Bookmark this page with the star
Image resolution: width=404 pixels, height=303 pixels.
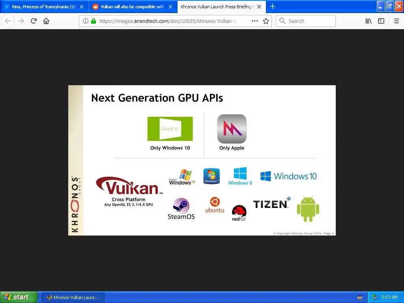(266, 21)
